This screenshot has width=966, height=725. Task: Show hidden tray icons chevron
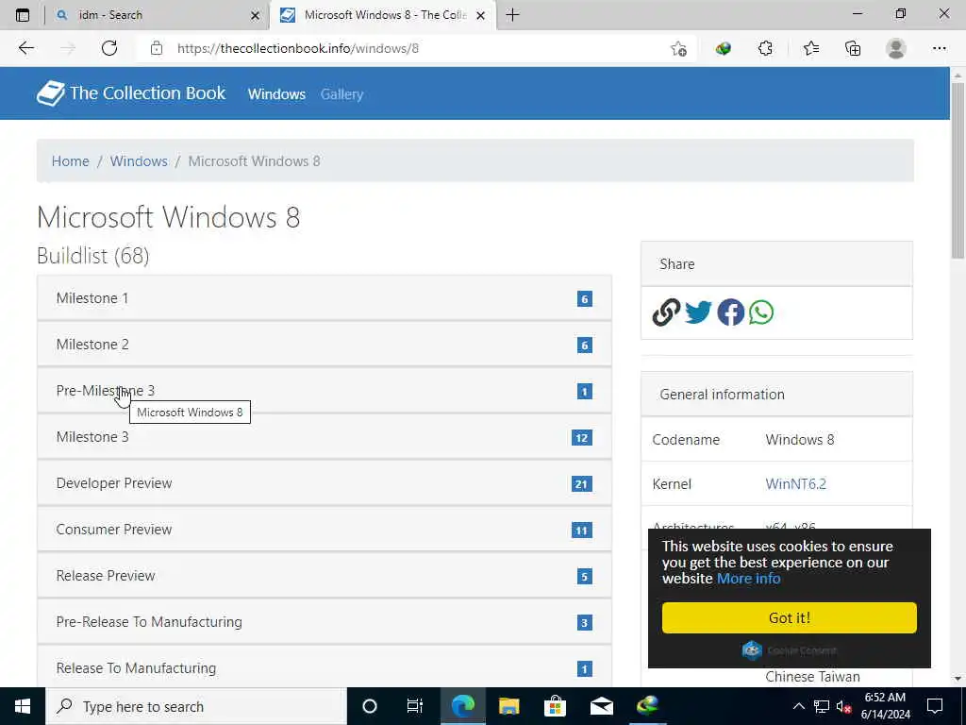(798, 706)
